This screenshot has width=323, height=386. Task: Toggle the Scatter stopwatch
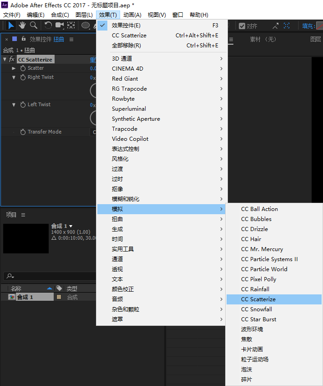coord(23,68)
